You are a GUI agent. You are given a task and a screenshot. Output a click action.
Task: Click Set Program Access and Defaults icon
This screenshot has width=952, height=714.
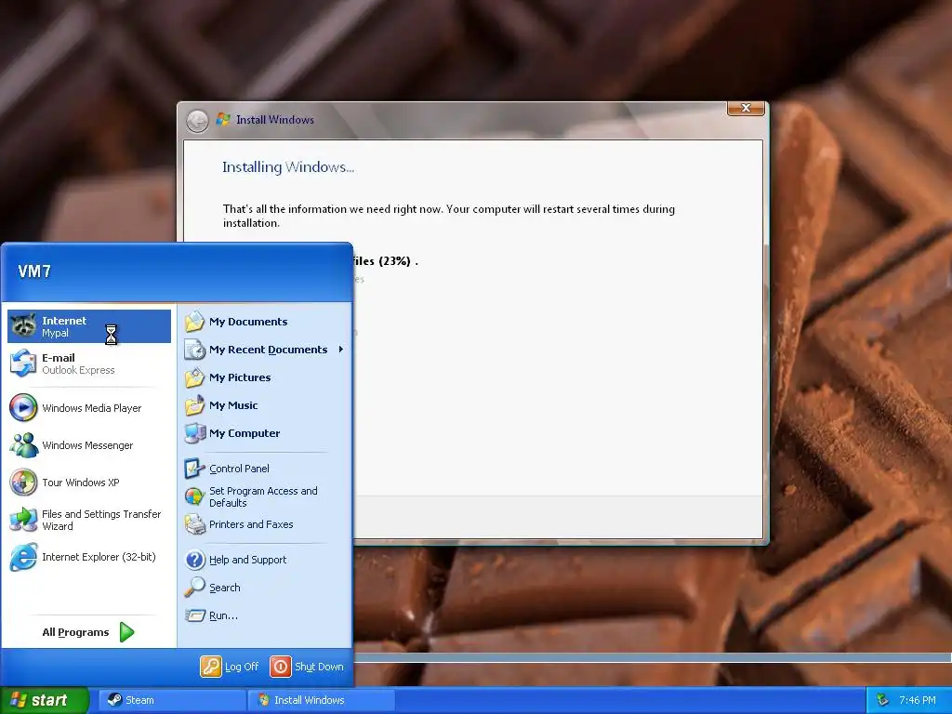195,496
